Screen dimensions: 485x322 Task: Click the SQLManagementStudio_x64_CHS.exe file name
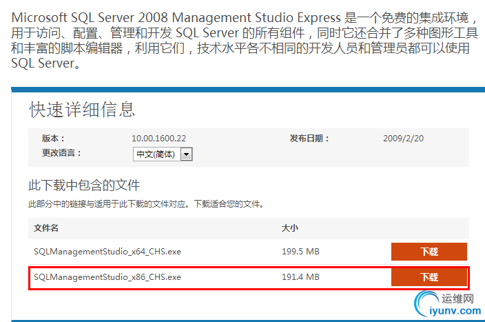[x=107, y=252]
